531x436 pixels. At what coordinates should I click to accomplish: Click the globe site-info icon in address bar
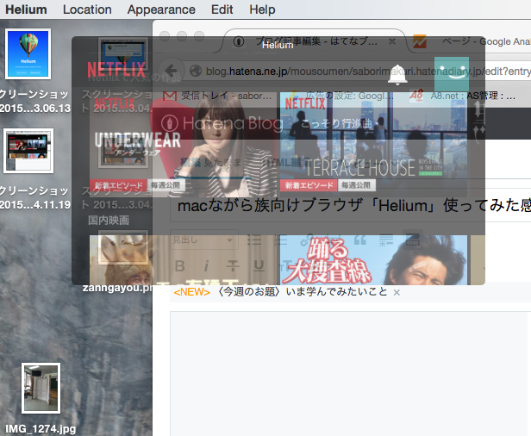click(196, 72)
